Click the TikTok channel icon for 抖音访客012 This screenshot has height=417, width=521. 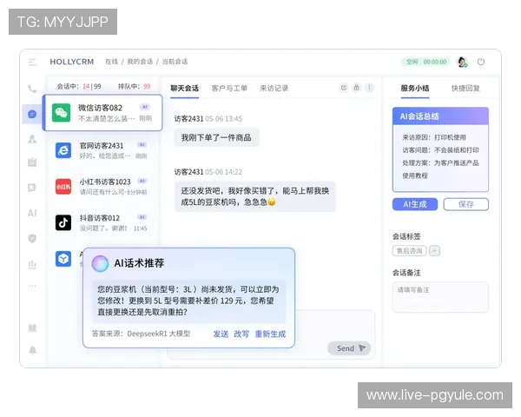[63, 222]
